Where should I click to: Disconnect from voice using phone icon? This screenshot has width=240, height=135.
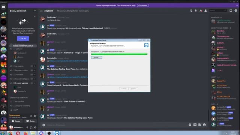[x=35, y=116]
